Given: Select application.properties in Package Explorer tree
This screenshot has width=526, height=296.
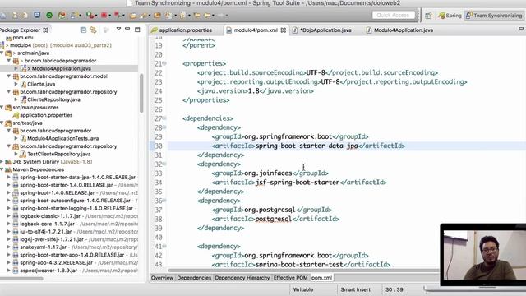Looking at the screenshot, I should click(46, 115).
